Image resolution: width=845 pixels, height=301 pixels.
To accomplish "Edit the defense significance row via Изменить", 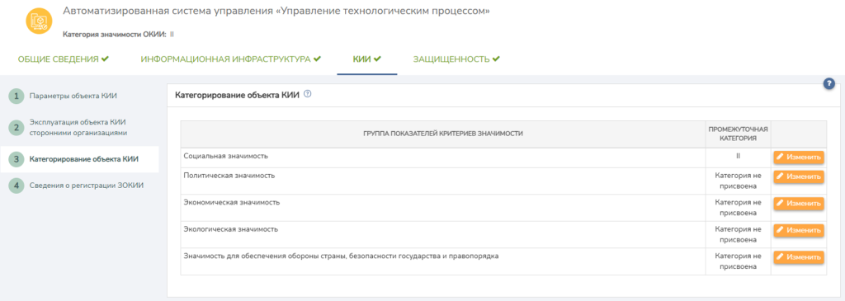I will click(x=799, y=257).
